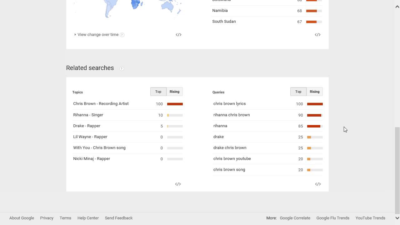Open Lil Wayne - Rapper topic
The height and width of the screenshot is (225, 400).
coord(90,137)
